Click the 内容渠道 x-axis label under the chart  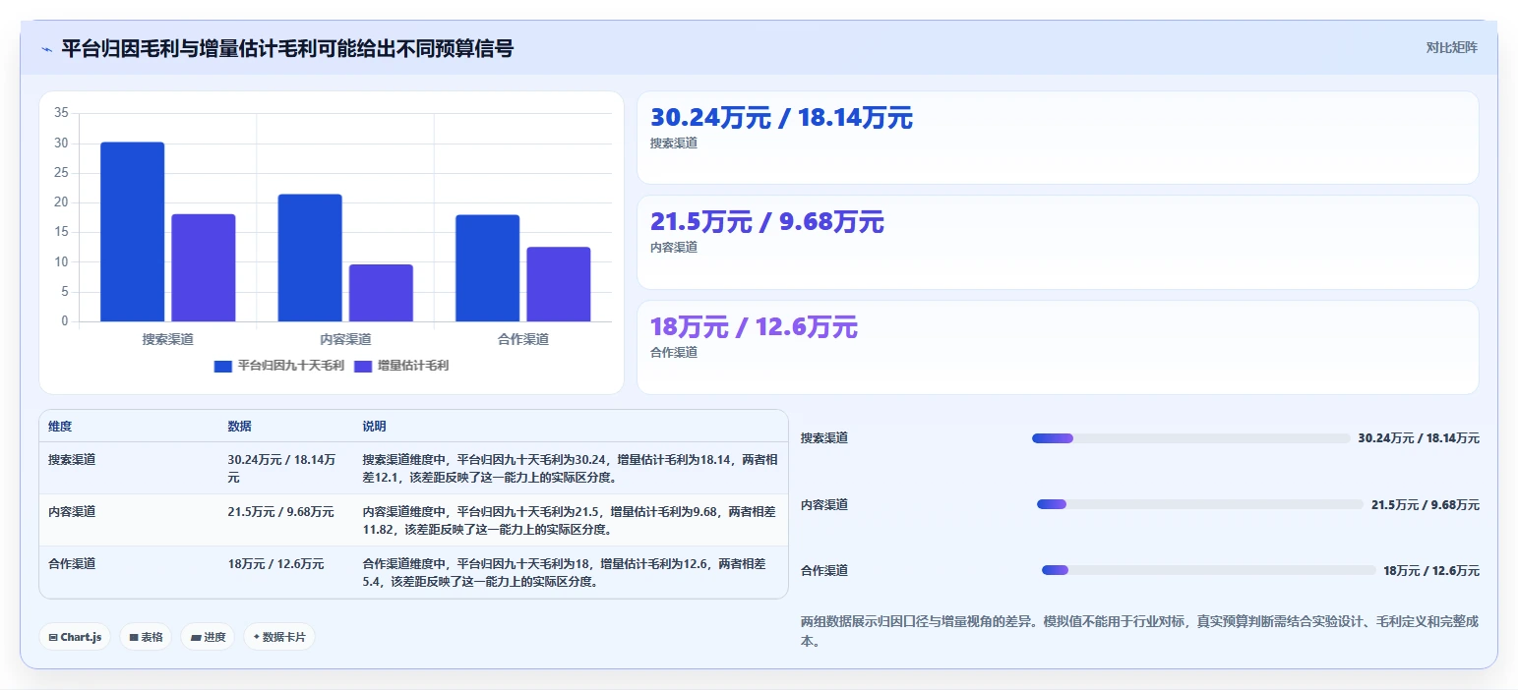click(345, 339)
